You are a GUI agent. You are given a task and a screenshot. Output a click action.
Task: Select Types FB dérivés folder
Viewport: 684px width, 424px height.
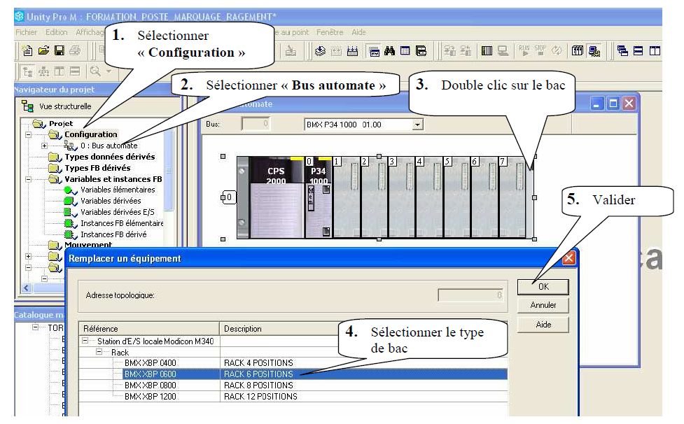pyautogui.click(x=97, y=168)
